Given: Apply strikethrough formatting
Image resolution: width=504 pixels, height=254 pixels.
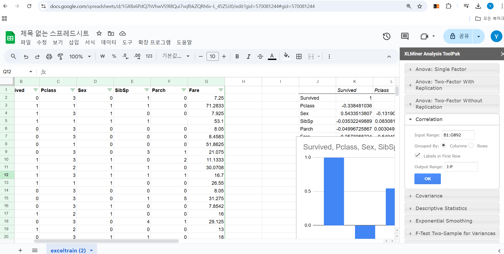Looking at the screenshot, I should pos(260,57).
